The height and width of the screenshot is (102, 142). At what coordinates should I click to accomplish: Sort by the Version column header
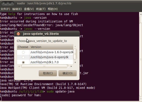51,47
